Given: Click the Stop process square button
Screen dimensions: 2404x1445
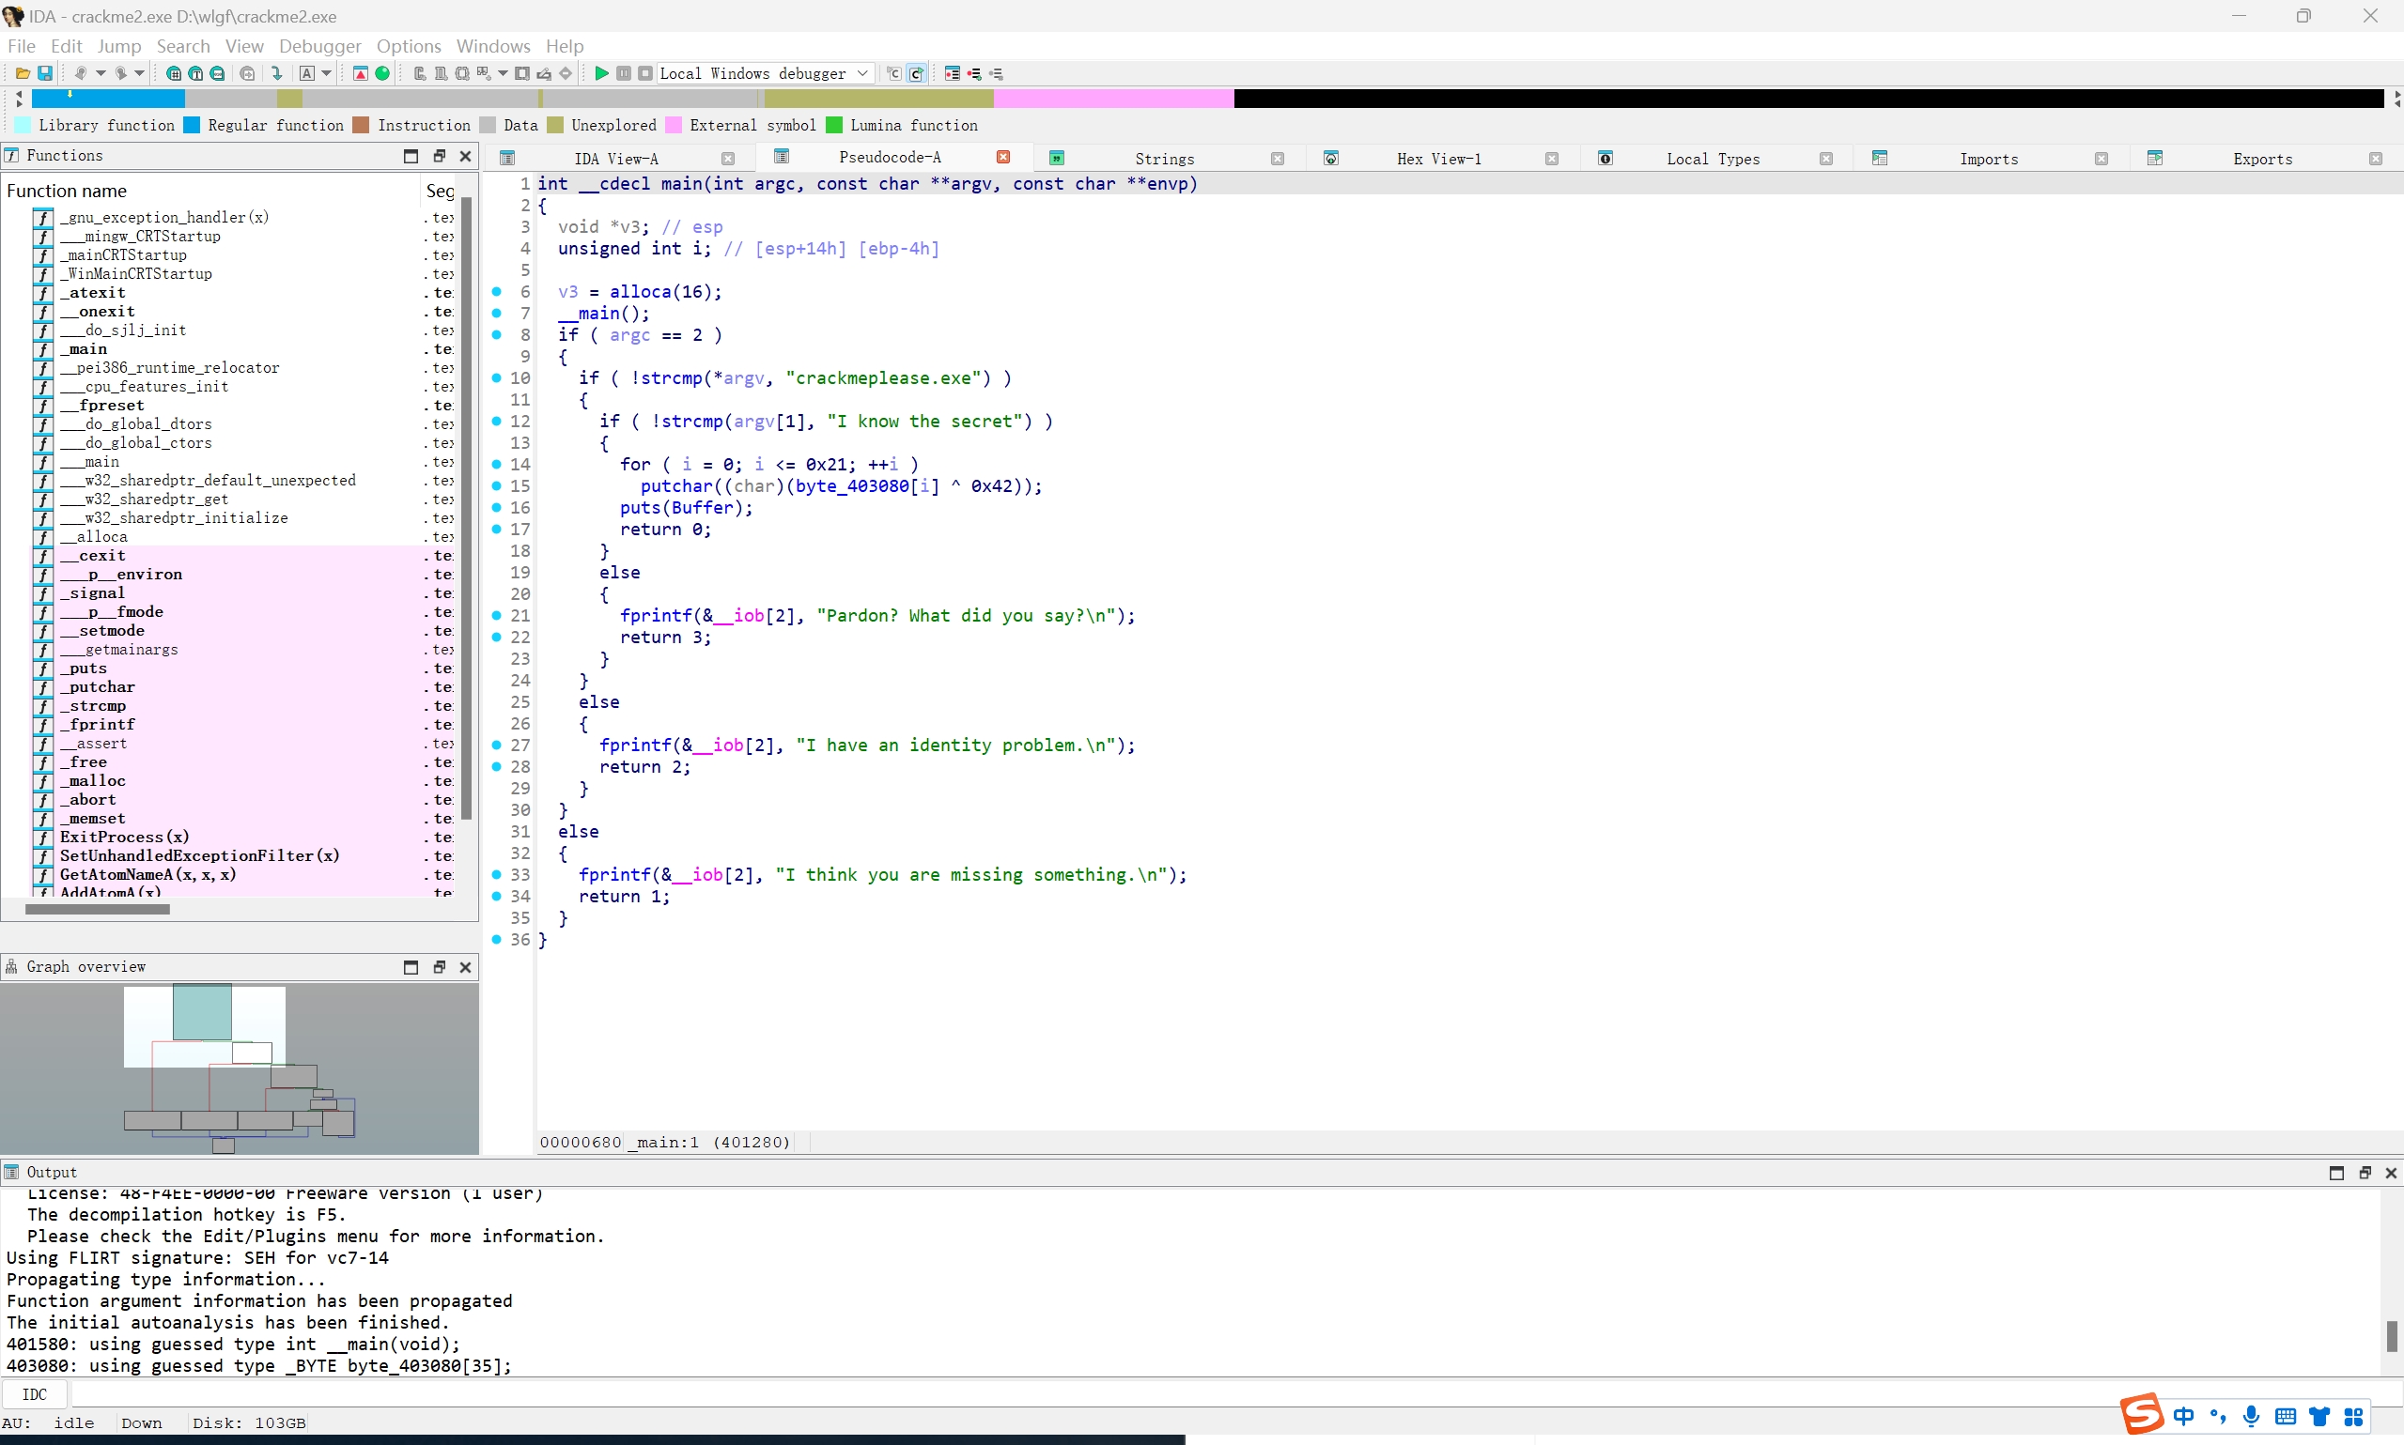Looking at the screenshot, I should pyautogui.click(x=644, y=73).
